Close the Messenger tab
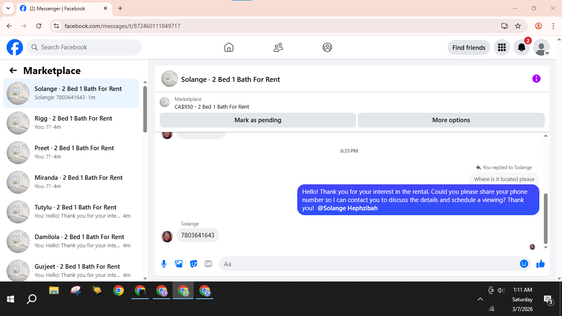 point(105,8)
